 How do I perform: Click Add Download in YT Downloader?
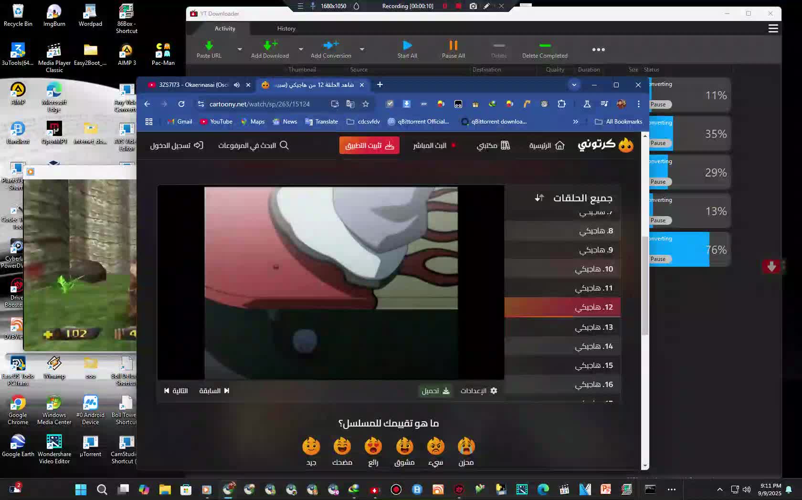[270, 49]
